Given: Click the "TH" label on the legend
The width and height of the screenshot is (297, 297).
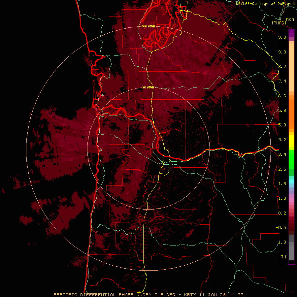Looking at the screenshot, I should 283,257.
